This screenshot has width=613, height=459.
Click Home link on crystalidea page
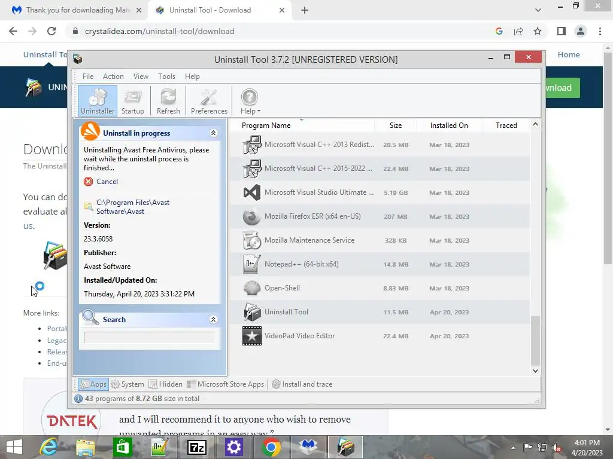[x=569, y=54]
